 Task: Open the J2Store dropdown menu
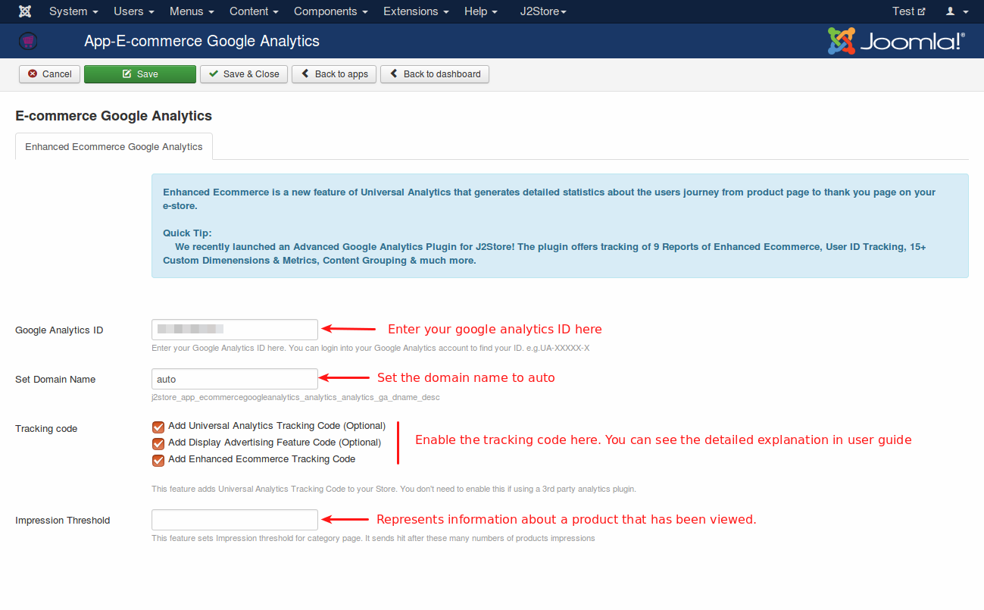543,11
